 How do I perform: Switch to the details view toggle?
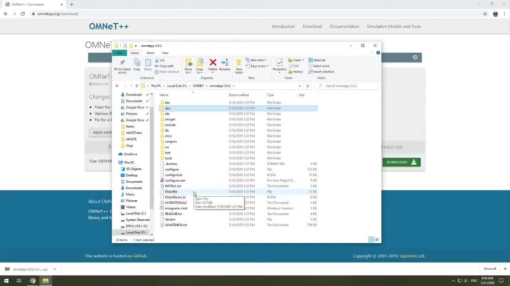click(x=371, y=240)
